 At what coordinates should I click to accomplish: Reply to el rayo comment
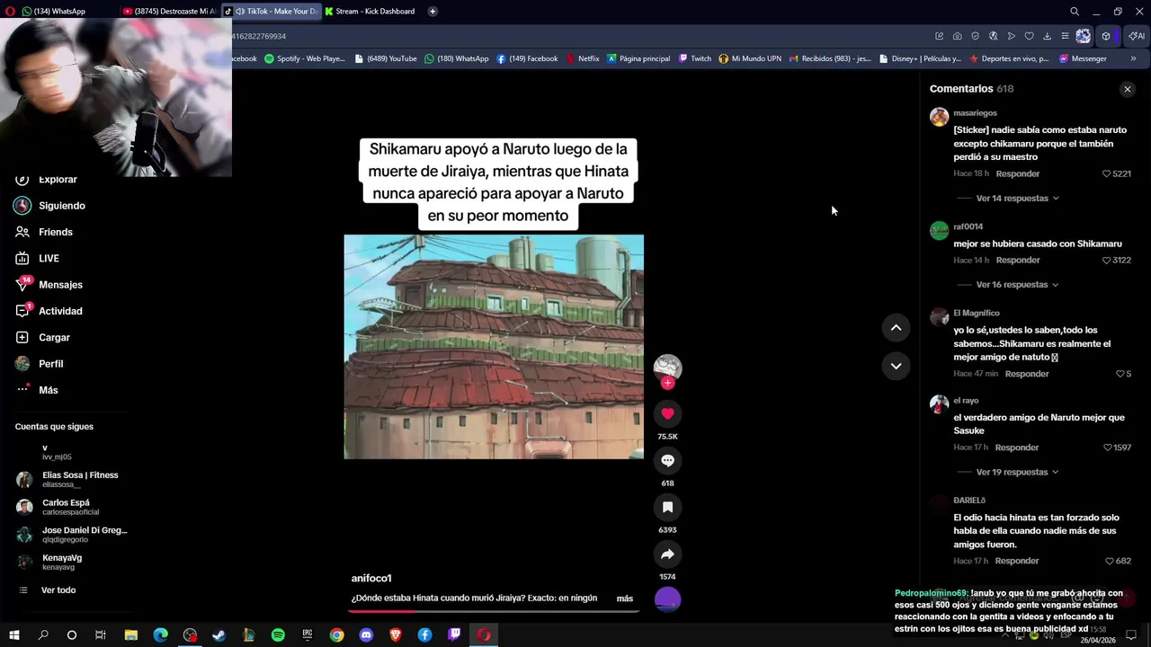tap(1017, 448)
